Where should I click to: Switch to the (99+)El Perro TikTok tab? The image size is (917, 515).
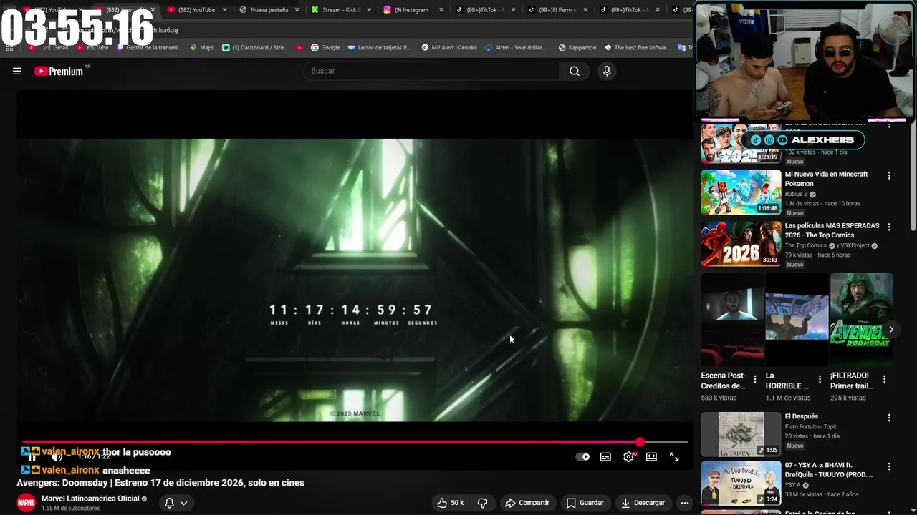[x=556, y=10]
